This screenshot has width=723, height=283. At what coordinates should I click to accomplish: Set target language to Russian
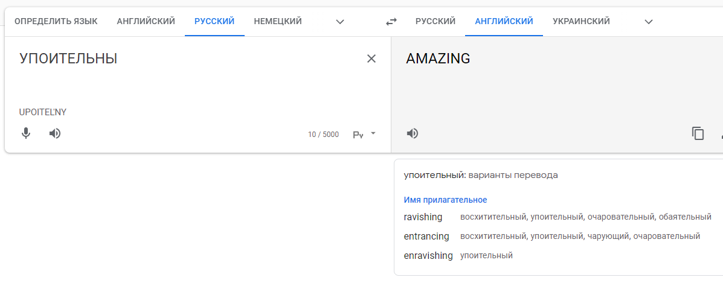(x=435, y=21)
